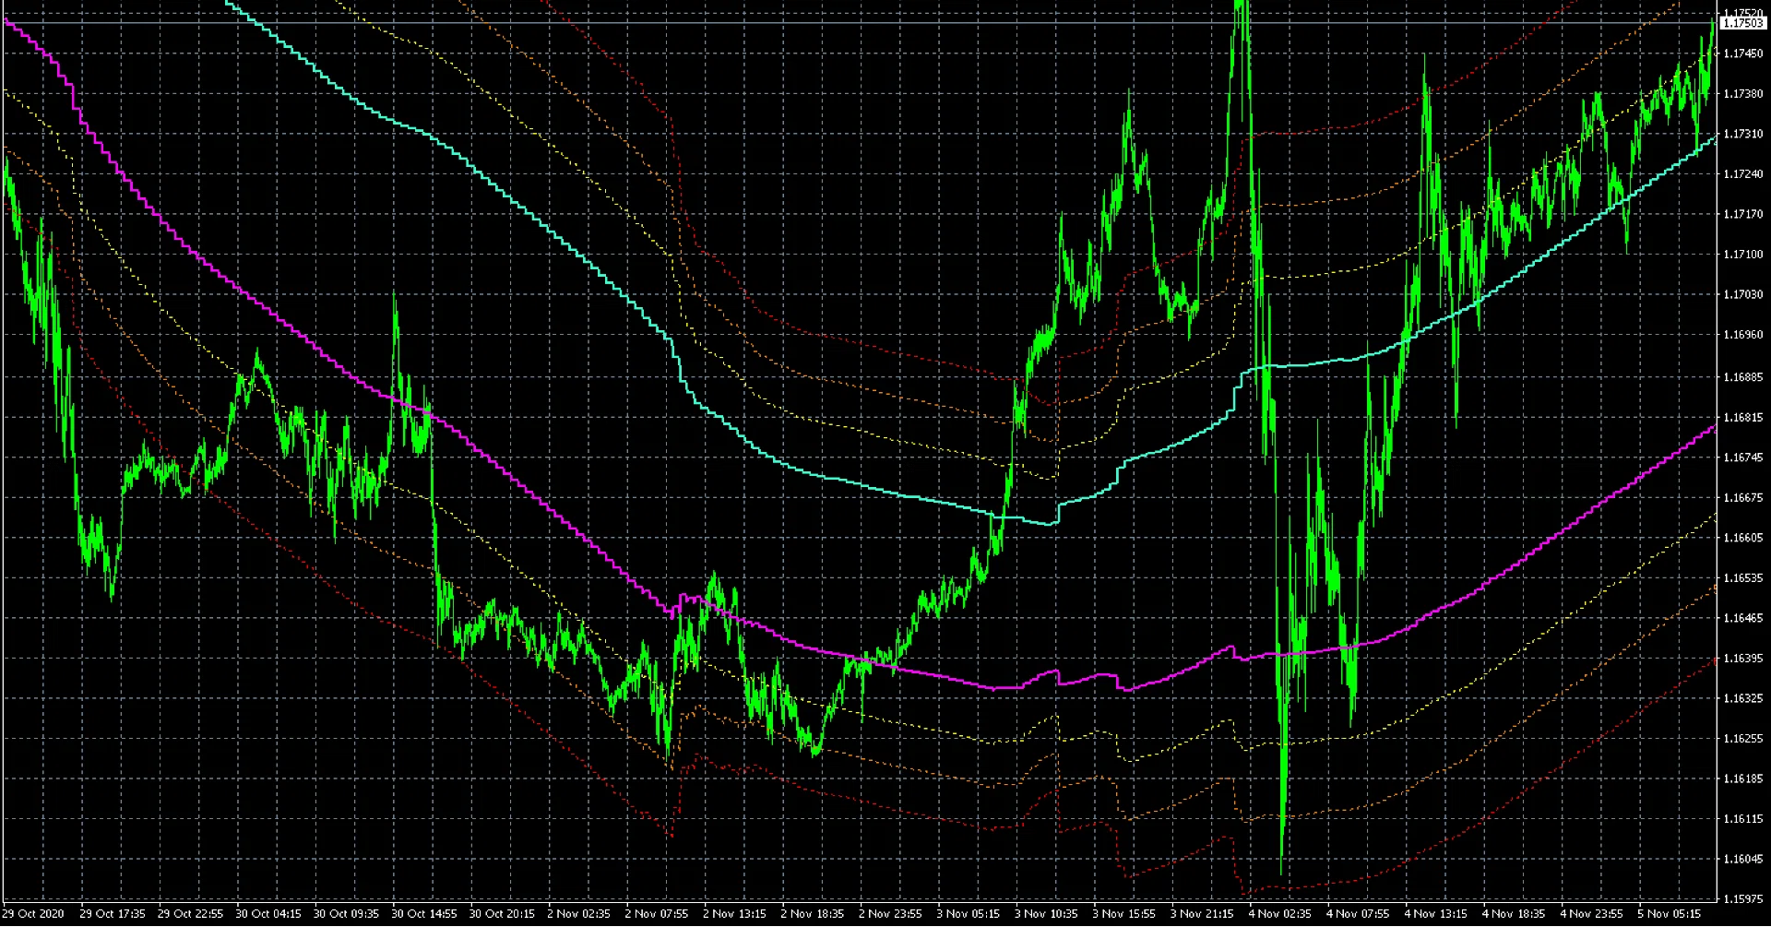Click the 2 Nov 18:35 time label
Viewport: 1771px width, 927px height.
coord(812,914)
